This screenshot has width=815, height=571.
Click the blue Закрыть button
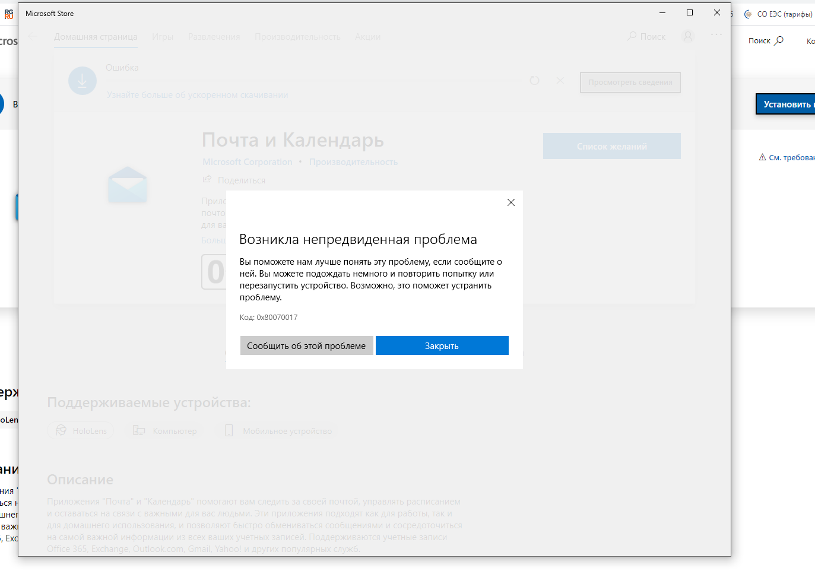pyautogui.click(x=442, y=345)
